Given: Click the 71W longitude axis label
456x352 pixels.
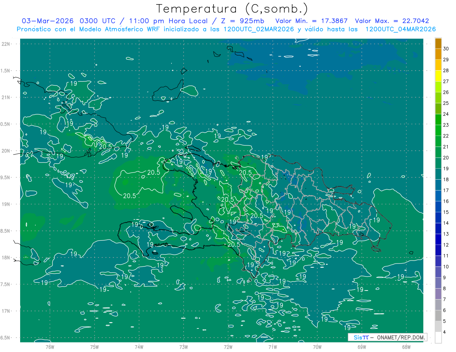Looking at the screenshot, I should pyautogui.click(x=272, y=347).
